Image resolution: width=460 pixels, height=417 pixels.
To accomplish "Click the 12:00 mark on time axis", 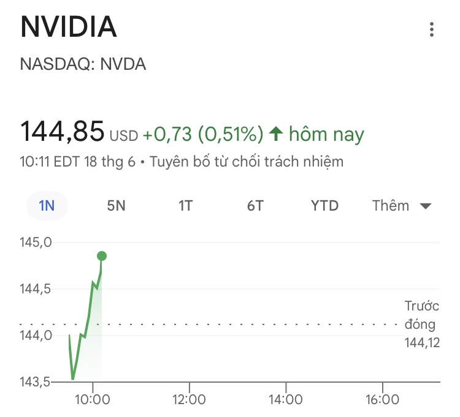I will pos(189,399).
